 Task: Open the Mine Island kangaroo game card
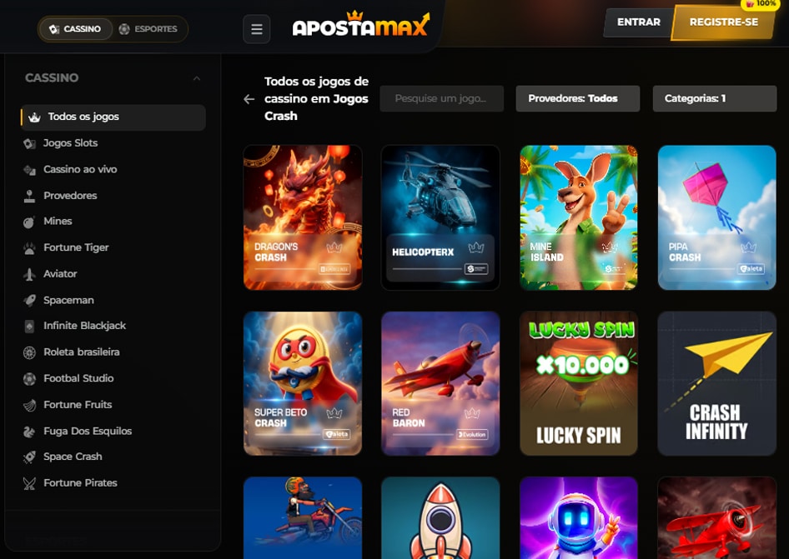click(579, 217)
